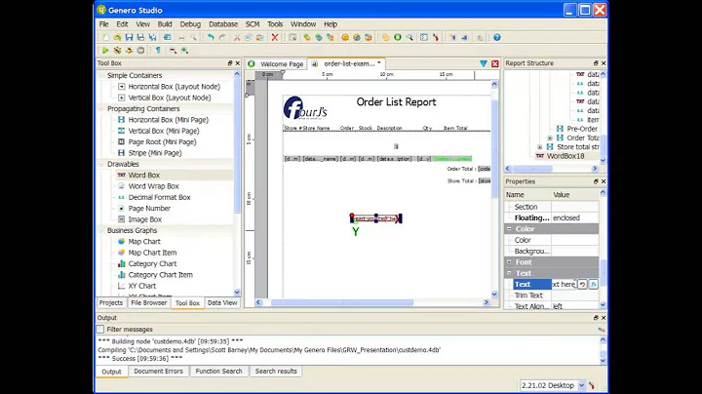702x394 pixels.
Task: Collapse the Drawables group
Action: click(101, 164)
